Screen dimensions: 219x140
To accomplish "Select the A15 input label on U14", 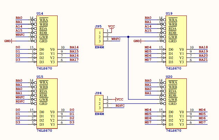I will [x=19, y=31].
